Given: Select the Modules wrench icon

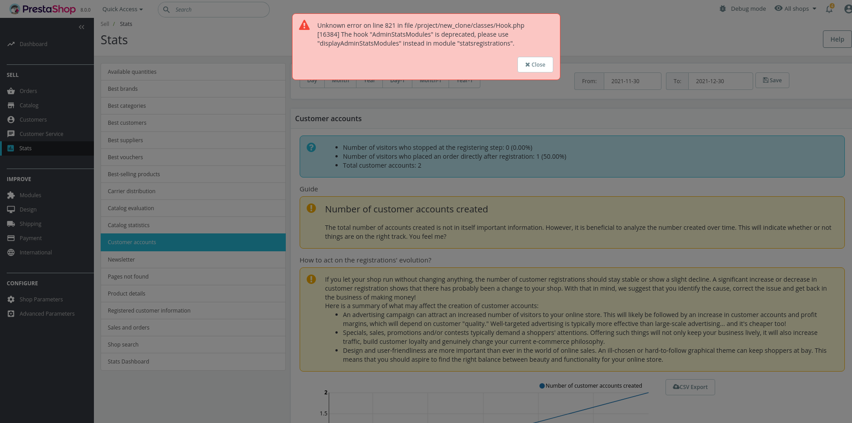Looking at the screenshot, I should [x=11, y=195].
